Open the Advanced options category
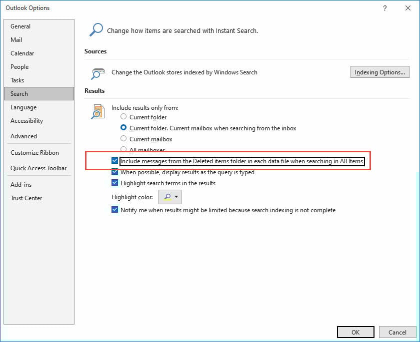The image size is (420, 342). pos(39,136)
